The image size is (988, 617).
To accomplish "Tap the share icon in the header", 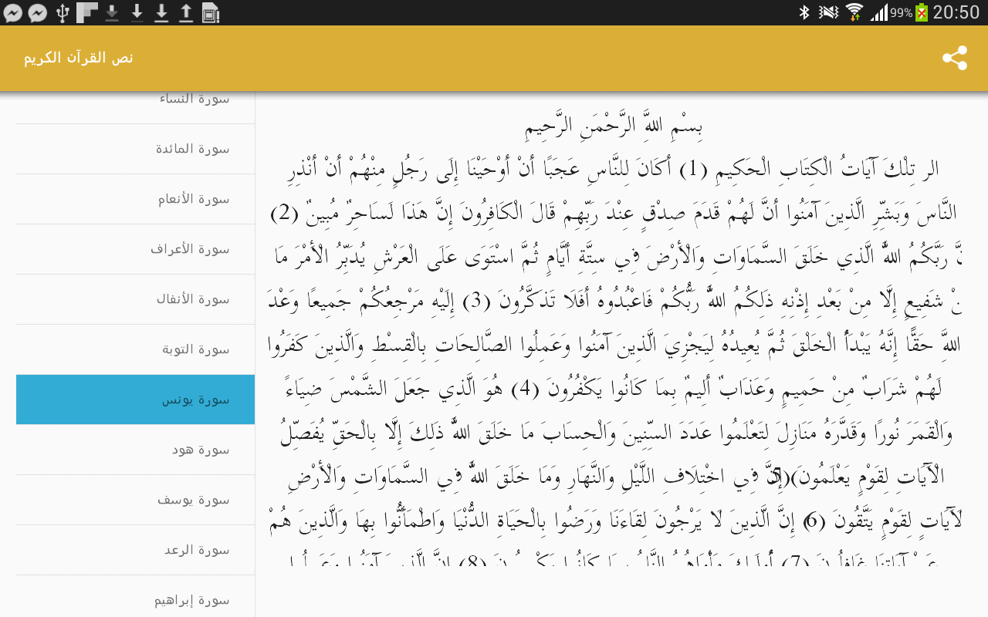I will click(955, 58).
